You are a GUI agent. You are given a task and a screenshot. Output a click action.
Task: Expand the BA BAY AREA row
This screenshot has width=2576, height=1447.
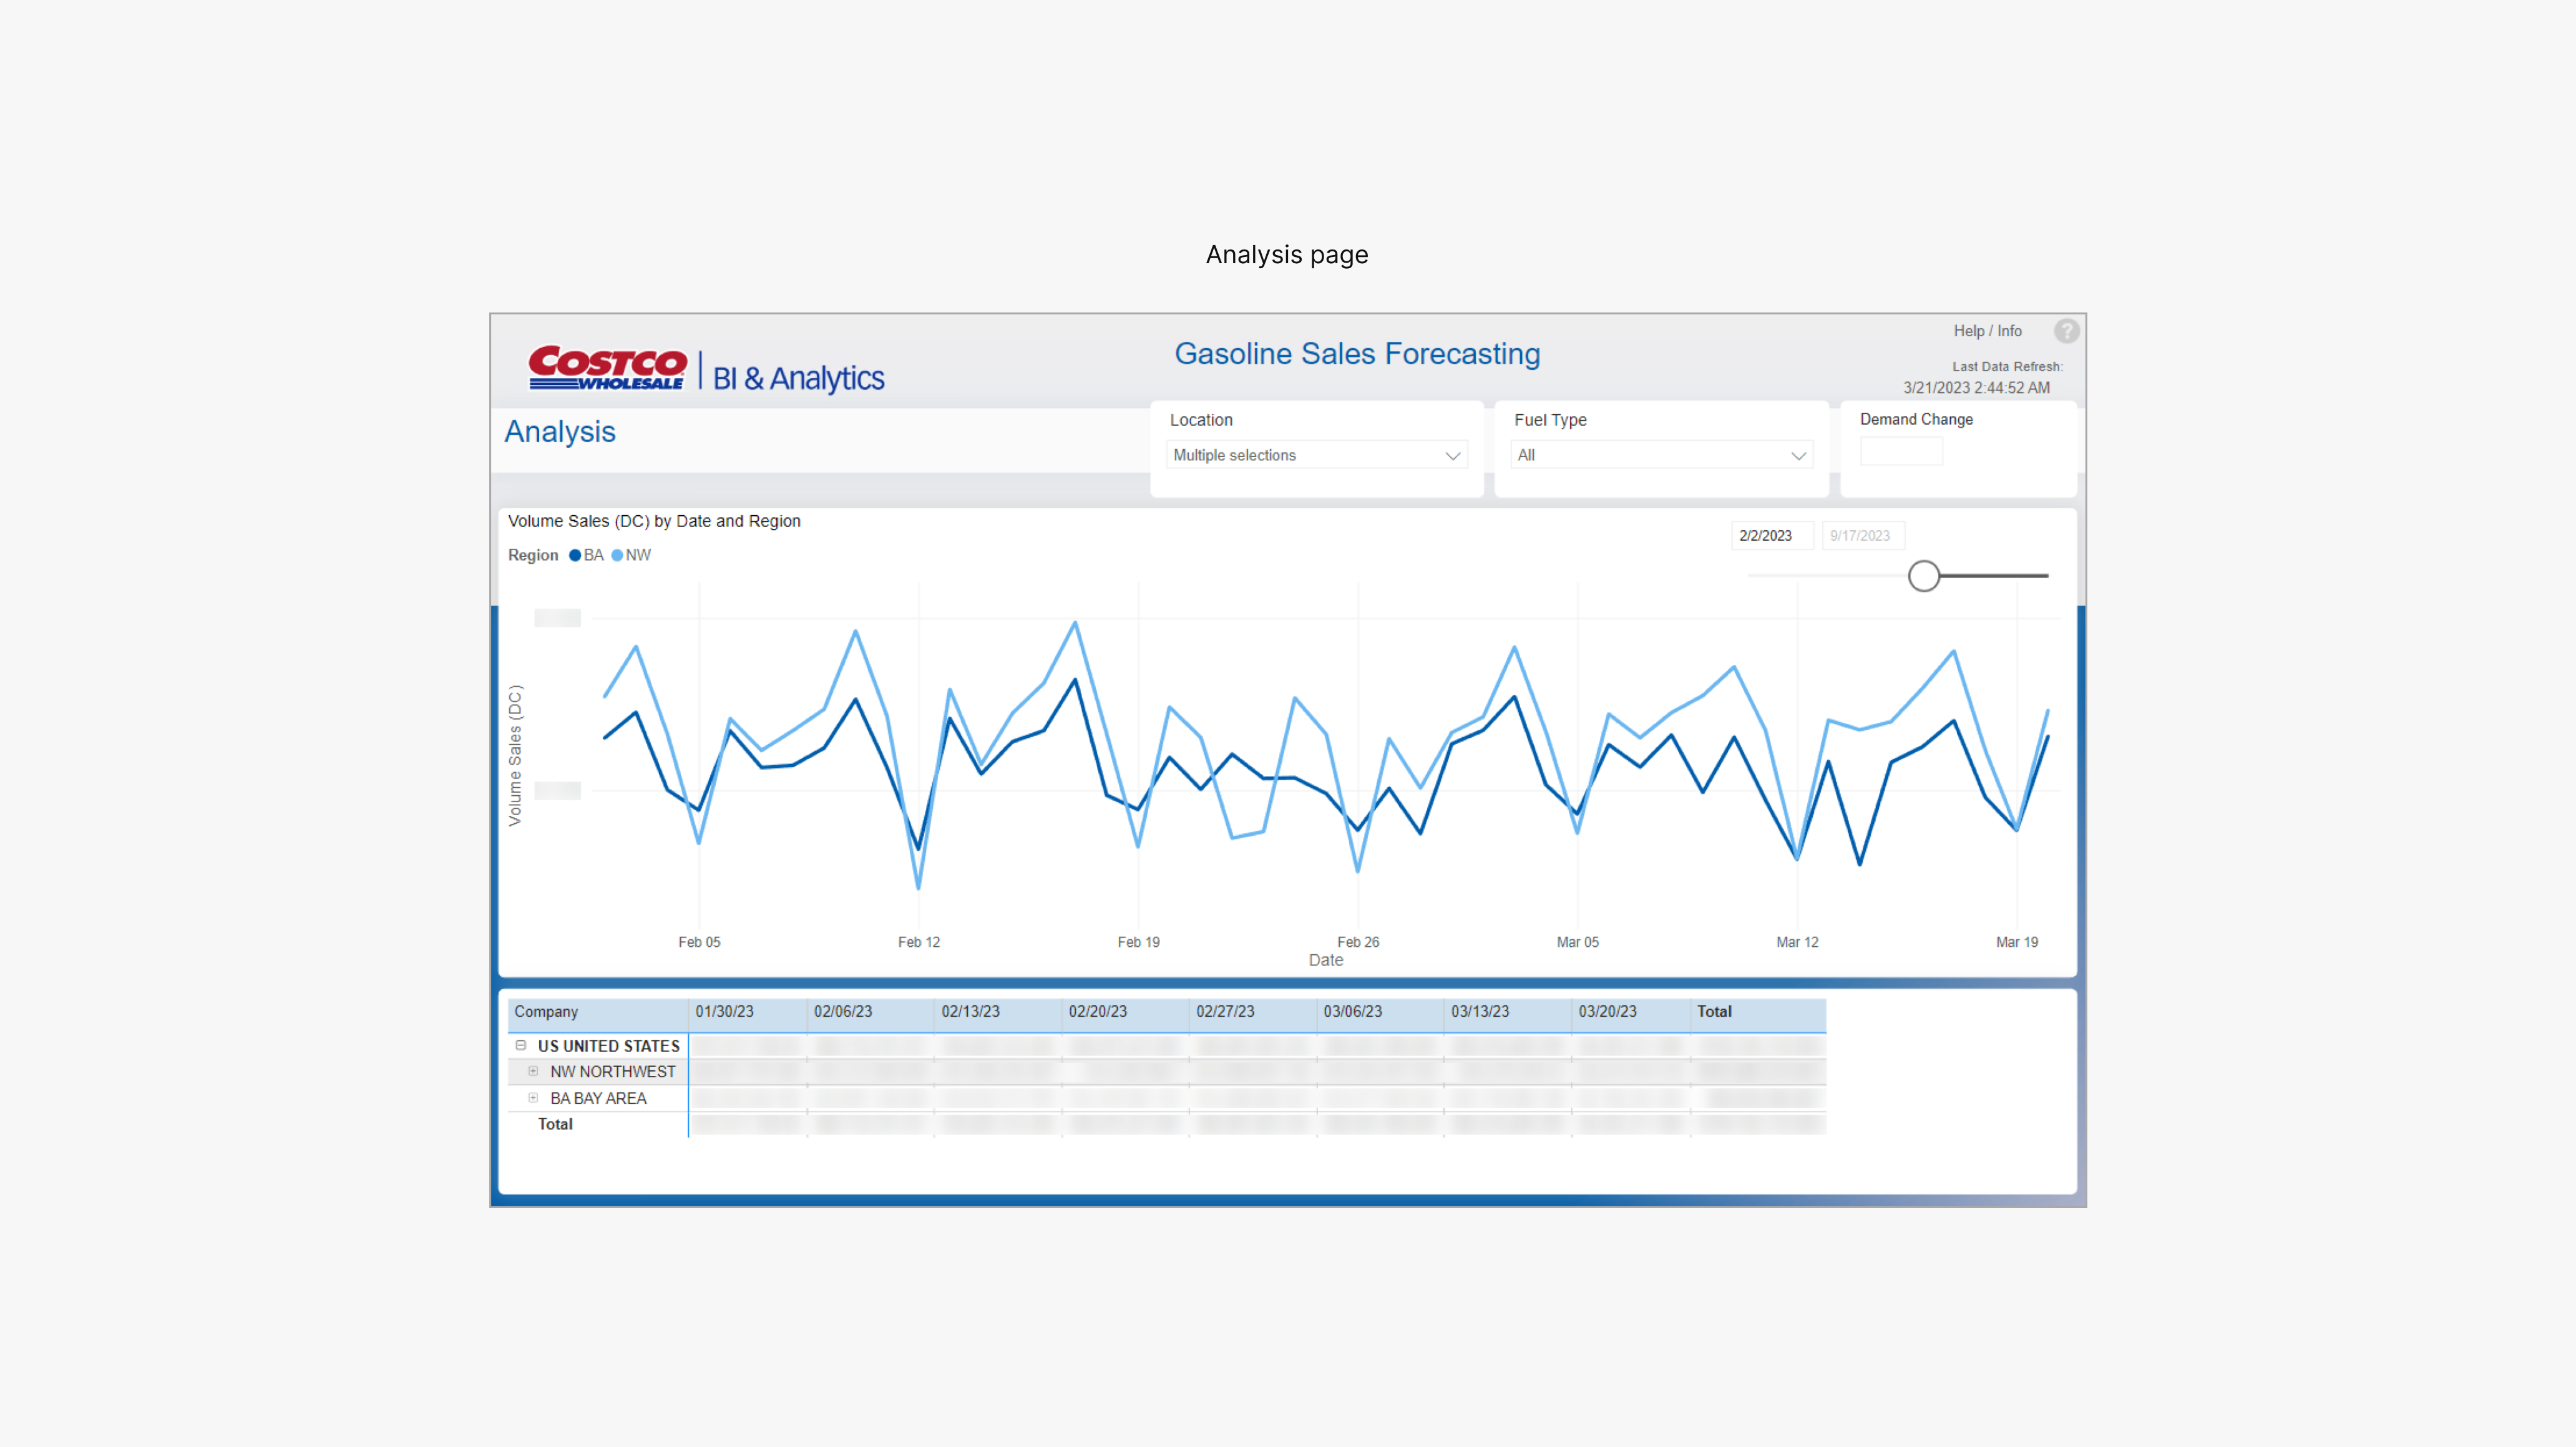pos(533,1097)
